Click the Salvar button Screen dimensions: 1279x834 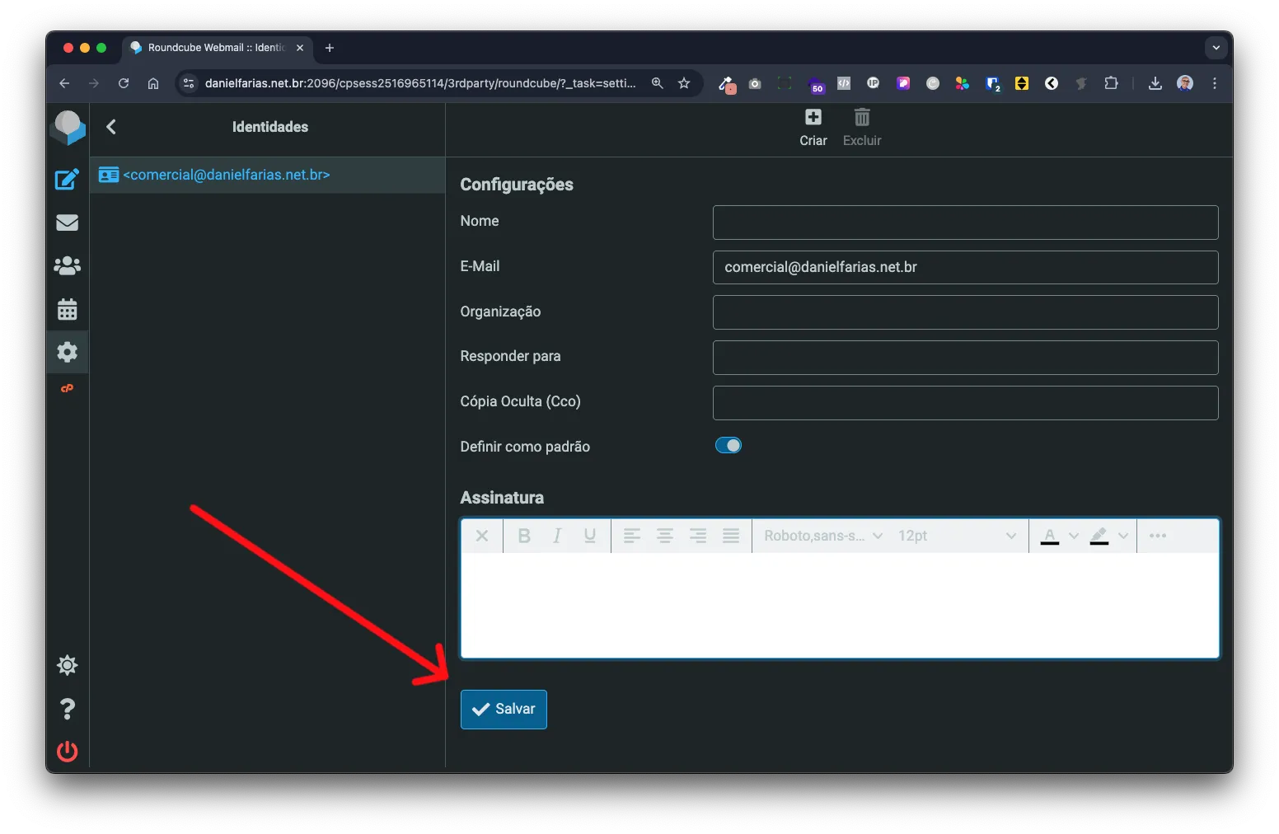coord(504,709)
